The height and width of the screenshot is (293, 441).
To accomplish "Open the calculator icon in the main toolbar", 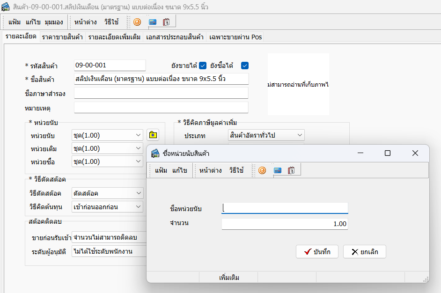I will coord(152,22).
